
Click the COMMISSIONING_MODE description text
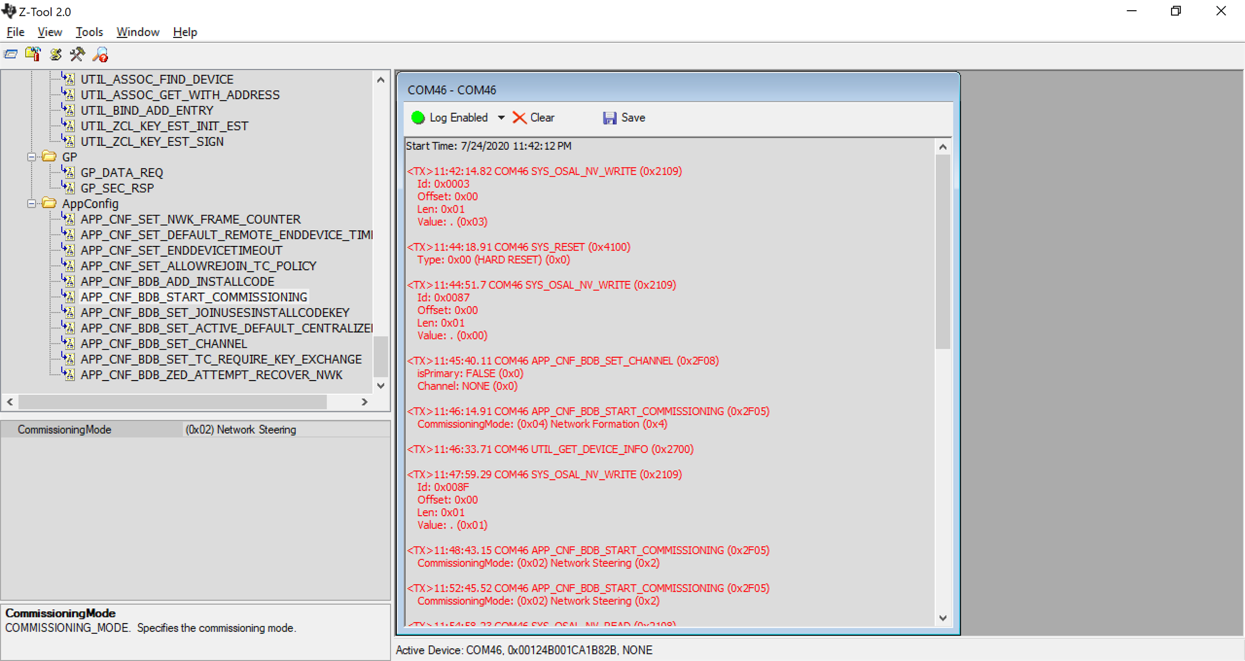click(x=150, y=628)
